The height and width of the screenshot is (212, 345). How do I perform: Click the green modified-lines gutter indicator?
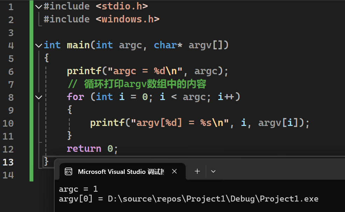tap(31, 87)
